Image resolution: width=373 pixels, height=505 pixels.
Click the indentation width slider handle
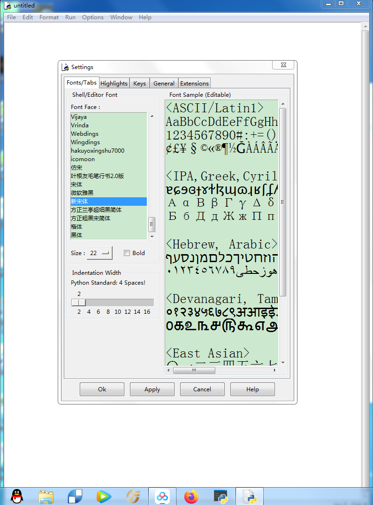(x=79, y=303)
